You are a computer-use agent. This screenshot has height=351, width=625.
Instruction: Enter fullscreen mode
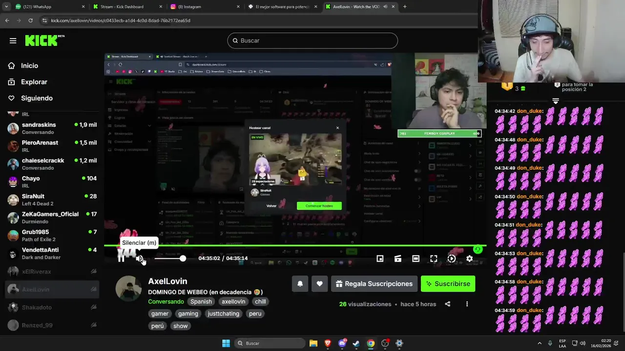[434, 258]
